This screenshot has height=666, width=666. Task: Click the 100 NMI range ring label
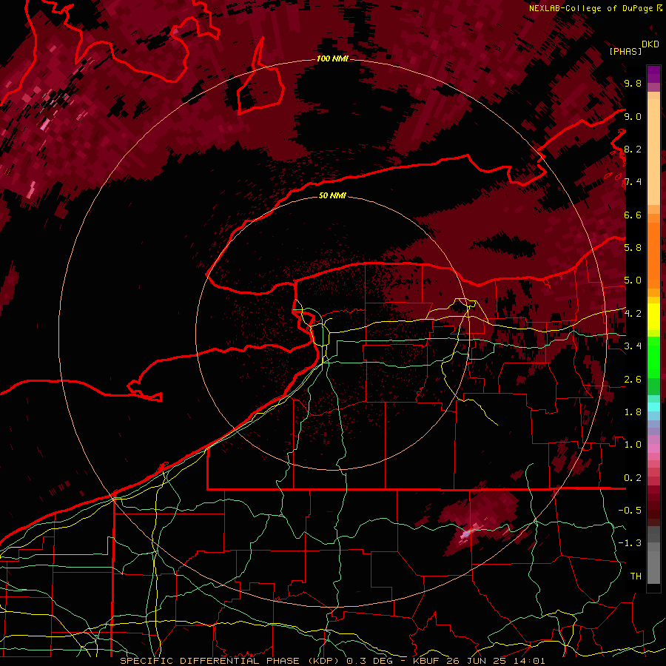tap(332, 58)
